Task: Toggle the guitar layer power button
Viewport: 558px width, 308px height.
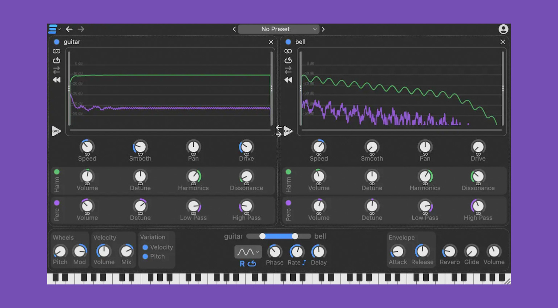Action: [x=57, y=42]
